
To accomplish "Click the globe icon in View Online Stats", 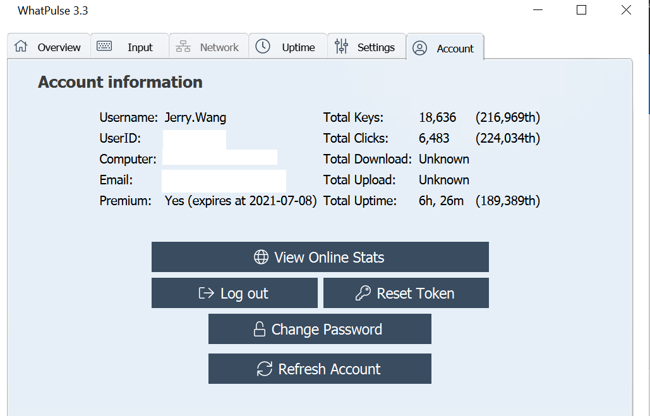I will [261, 257].
